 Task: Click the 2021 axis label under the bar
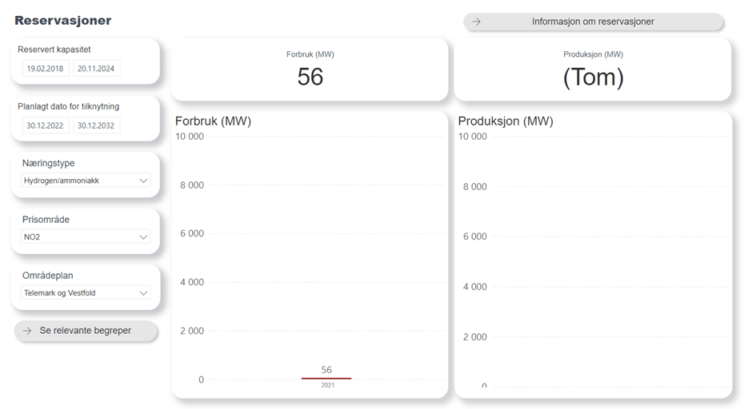[x=327, y=386]
